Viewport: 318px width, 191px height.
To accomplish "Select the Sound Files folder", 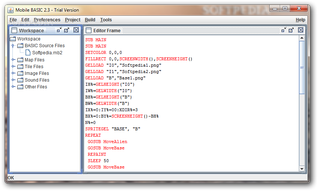I will pyautogui.click(x=37, y=80).
